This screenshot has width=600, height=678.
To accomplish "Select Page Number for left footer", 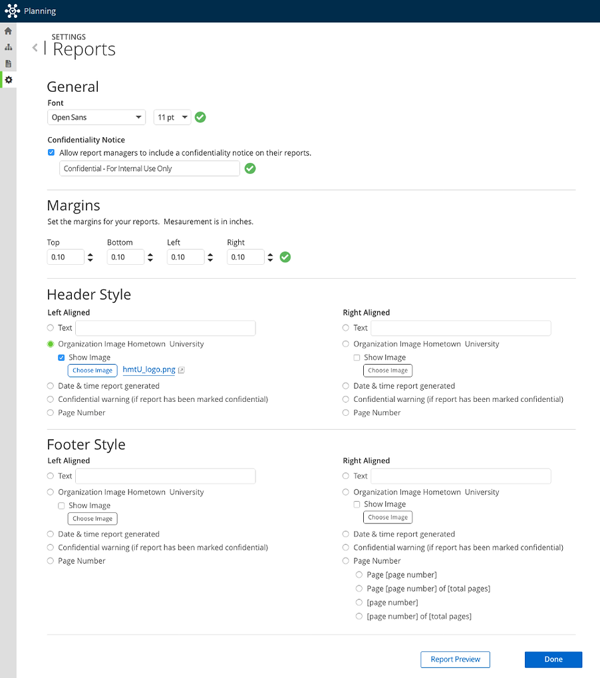I will pyautogui.click(x=51, y=561).
